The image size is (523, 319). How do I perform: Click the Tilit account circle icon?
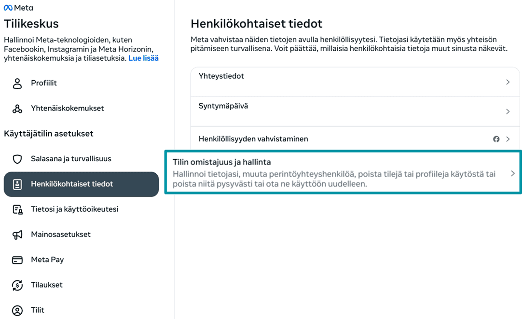pyautogui.click(x=17, y=310)
